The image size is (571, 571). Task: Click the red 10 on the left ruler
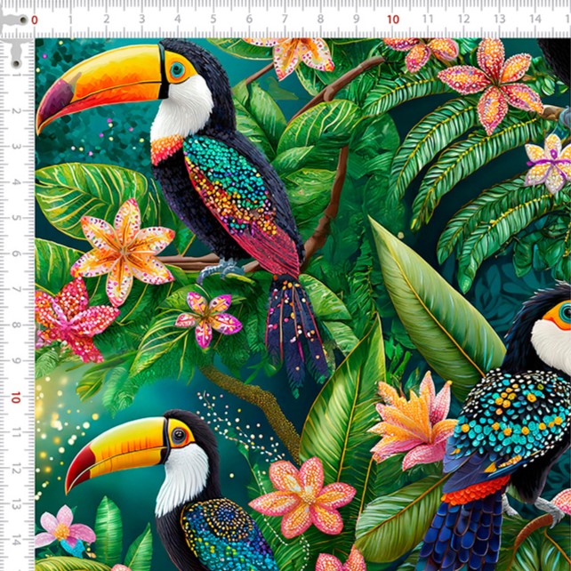coord(15,398)
